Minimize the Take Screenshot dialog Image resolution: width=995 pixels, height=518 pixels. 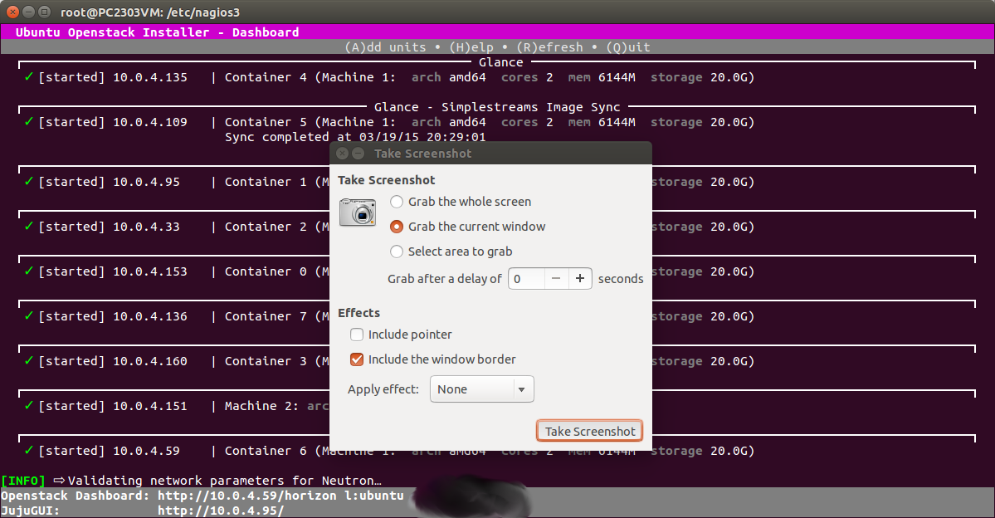click(x=358, y=154)
